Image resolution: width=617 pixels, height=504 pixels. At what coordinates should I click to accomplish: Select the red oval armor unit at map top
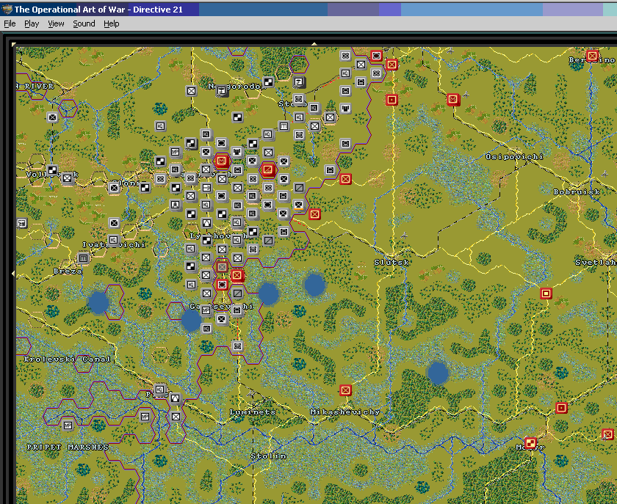[376, 56]
